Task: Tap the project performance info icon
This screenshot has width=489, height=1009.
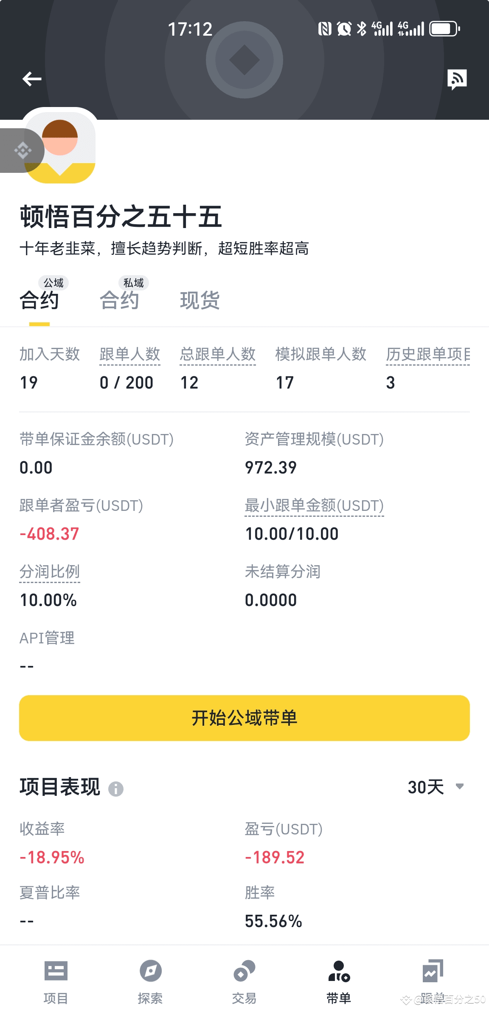Action: tap(116, 789)
